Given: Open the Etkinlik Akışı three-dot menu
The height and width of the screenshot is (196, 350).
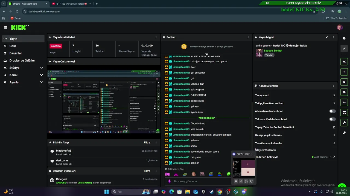Looking at the screenshot, I should click(x=156, y=142).
